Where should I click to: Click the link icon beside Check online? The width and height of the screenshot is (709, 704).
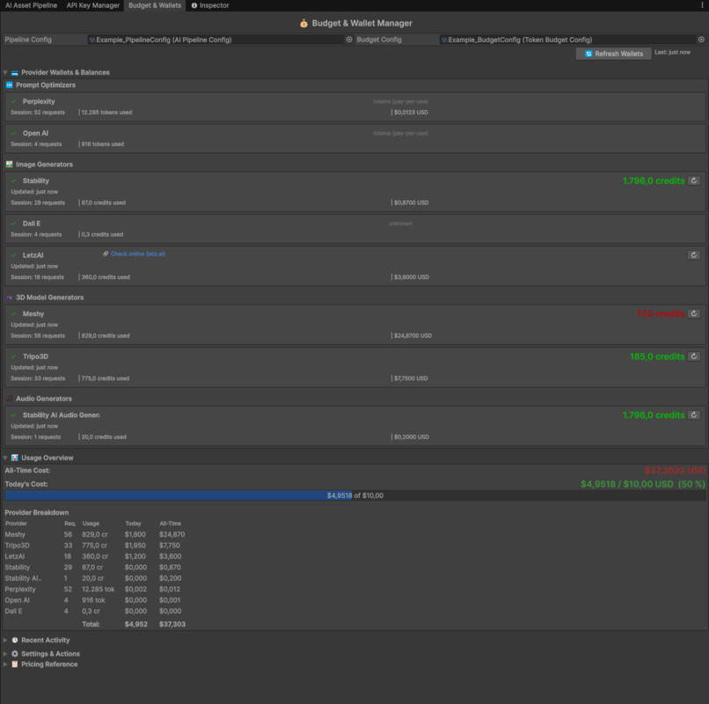[106, 253]
